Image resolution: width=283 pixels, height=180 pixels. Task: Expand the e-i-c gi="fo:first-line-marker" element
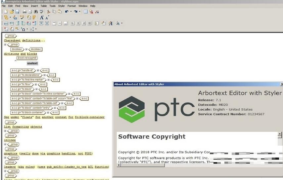point(48,80)
